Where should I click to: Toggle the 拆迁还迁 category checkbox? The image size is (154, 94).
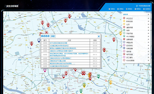pyautogui.click(x=148, y=18)
